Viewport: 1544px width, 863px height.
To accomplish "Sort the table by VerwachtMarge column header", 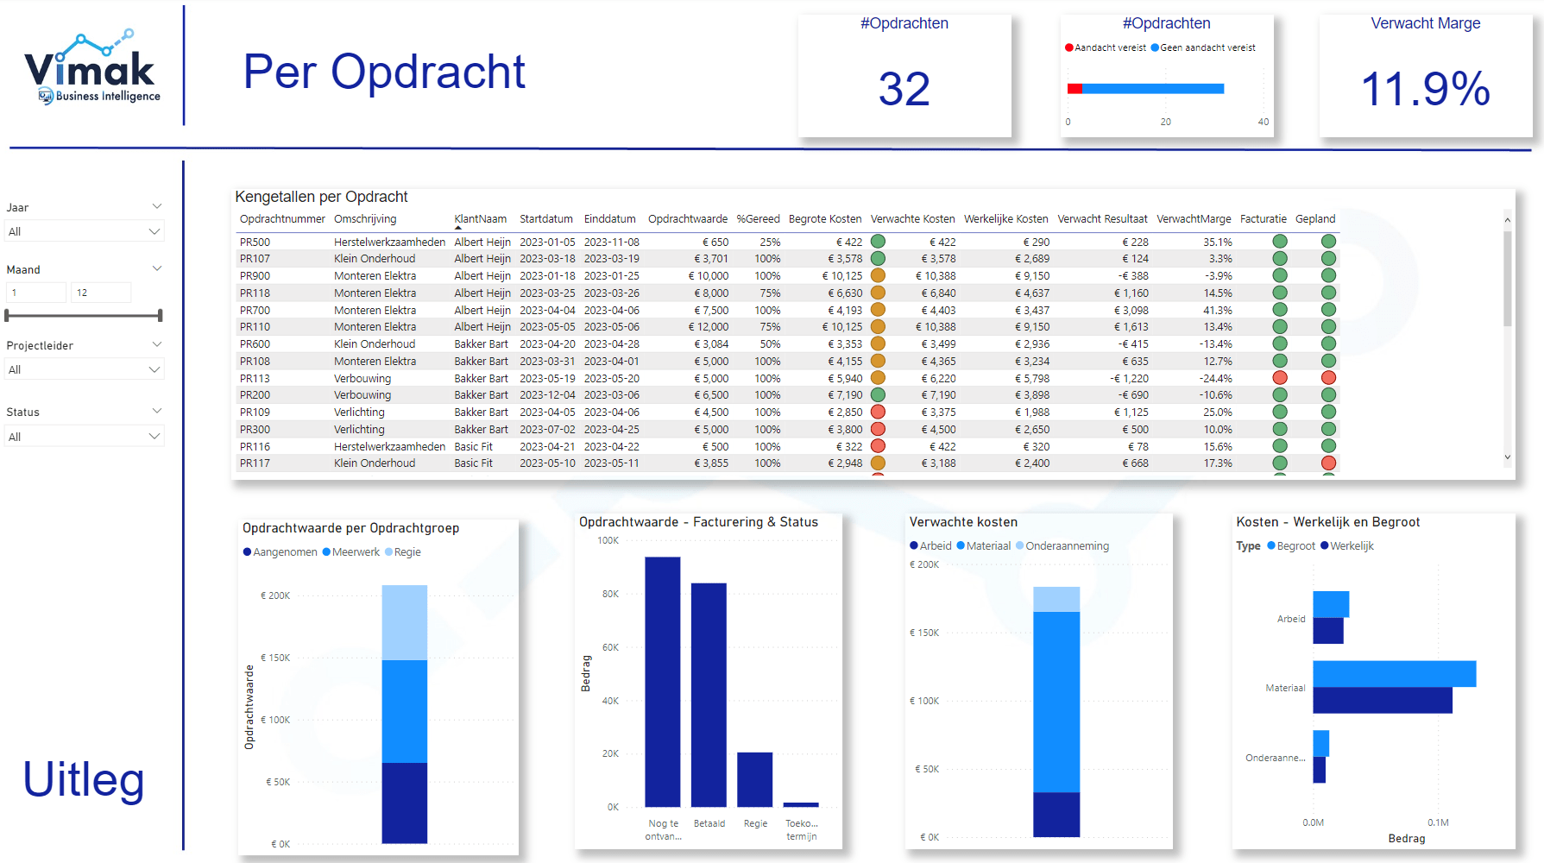I will coord(1196,218).
